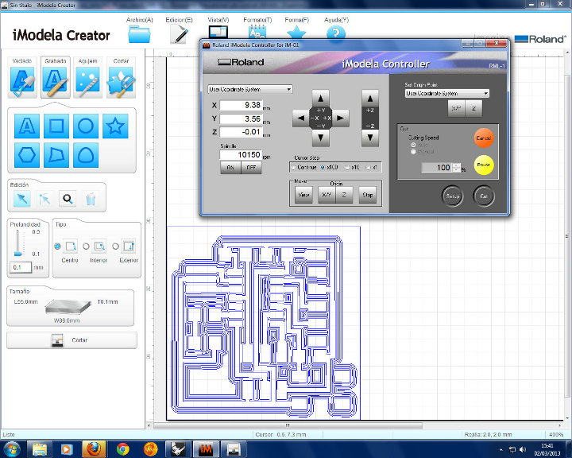Insert the irregular quadrilateral shape
This screenshot has width=572, height=458.
(56, 155)
